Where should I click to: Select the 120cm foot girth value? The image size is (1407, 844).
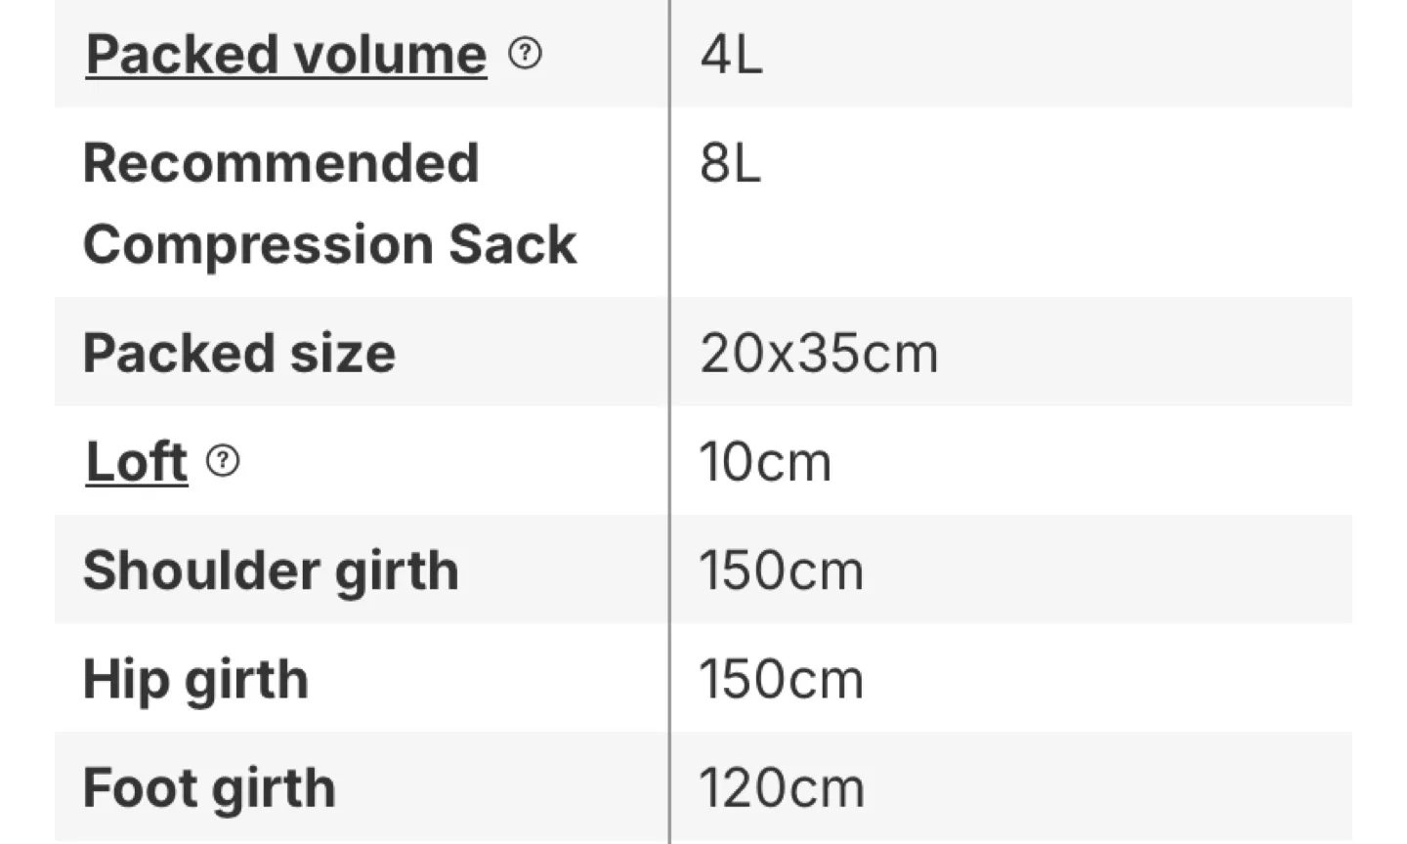pyautogui.click(x=782, y=784)
